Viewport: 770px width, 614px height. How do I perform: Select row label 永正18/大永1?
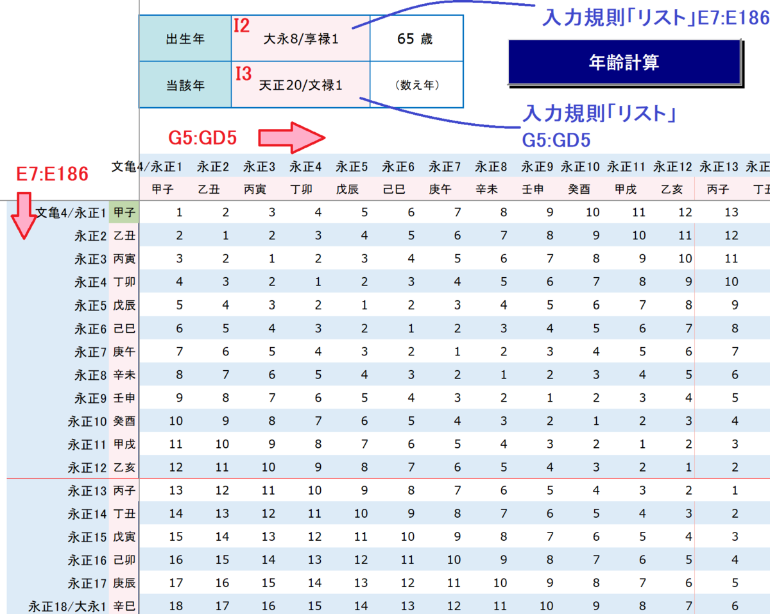pyautogui.click(x=67, y=606)
